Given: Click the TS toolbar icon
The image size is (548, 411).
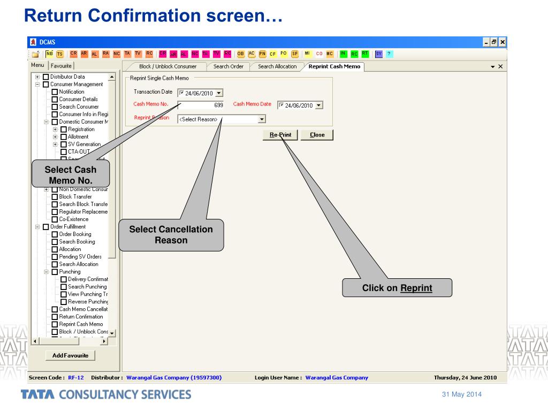Looking at the screenshot, I should tap(60, 54).
